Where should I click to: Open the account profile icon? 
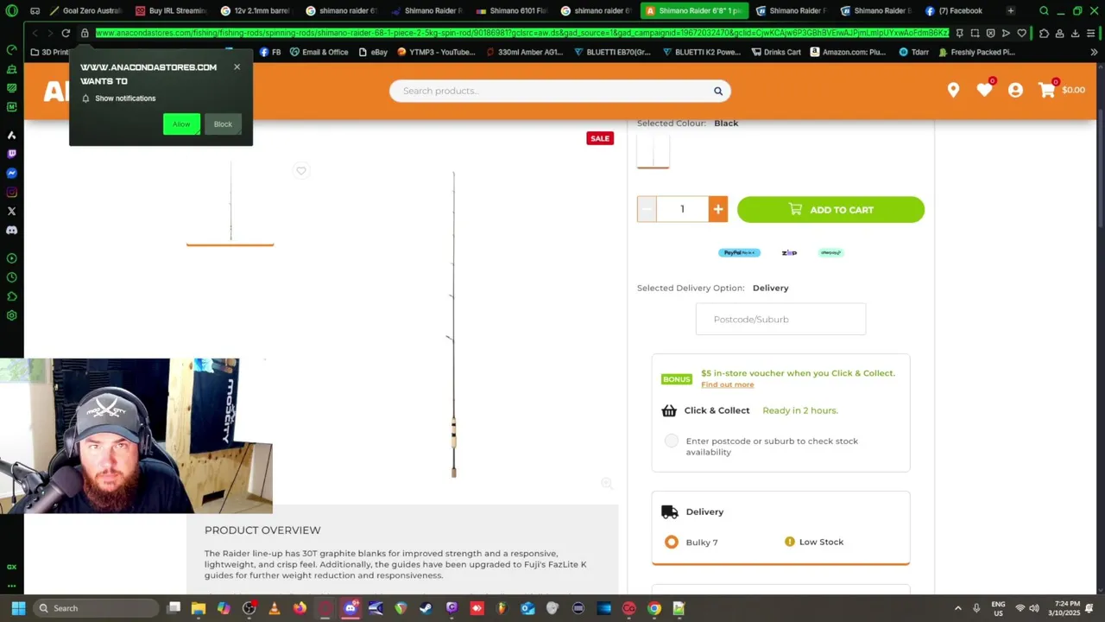1015,90
